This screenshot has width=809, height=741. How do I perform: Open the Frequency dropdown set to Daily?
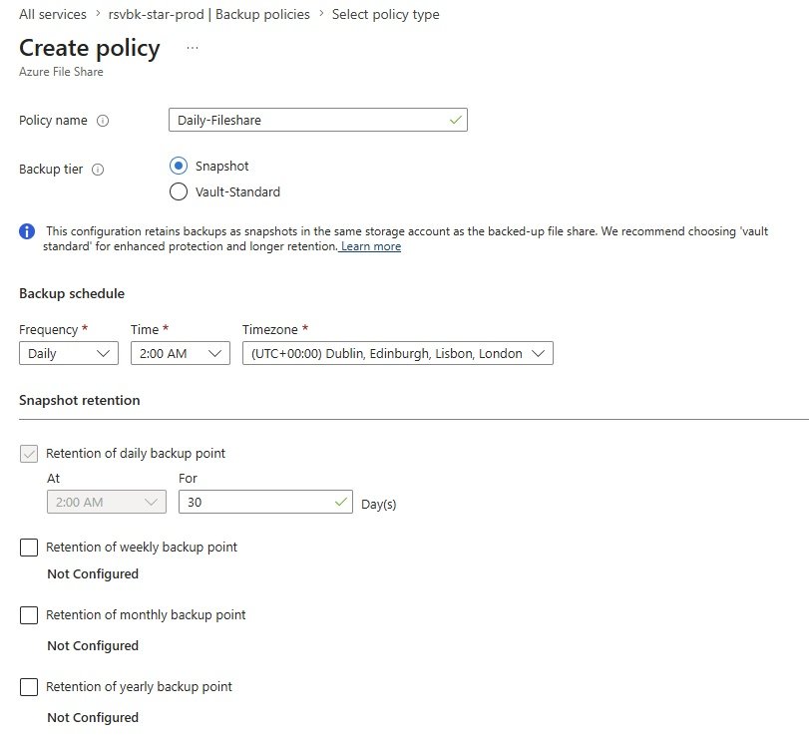[69, 353]
